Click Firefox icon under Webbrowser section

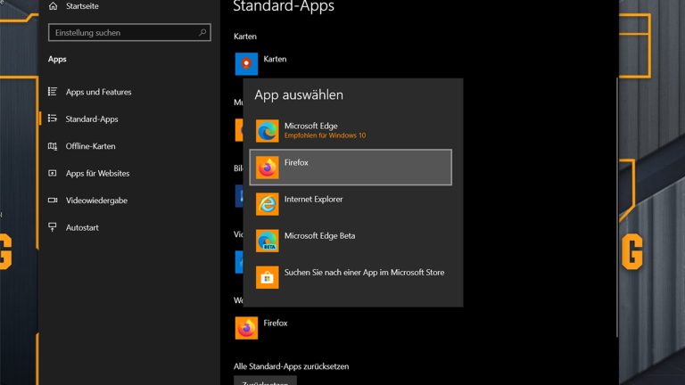coord(246,327)
